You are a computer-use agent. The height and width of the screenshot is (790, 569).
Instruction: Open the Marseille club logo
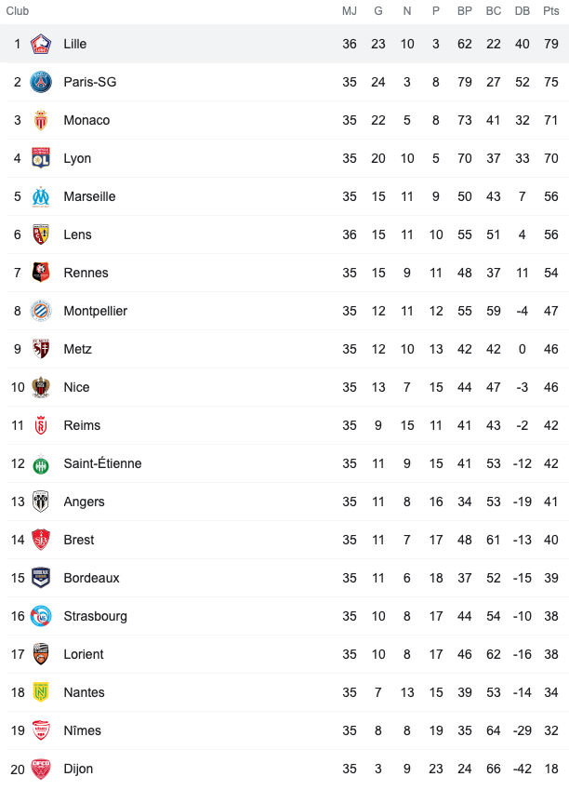tap(41, 196)
